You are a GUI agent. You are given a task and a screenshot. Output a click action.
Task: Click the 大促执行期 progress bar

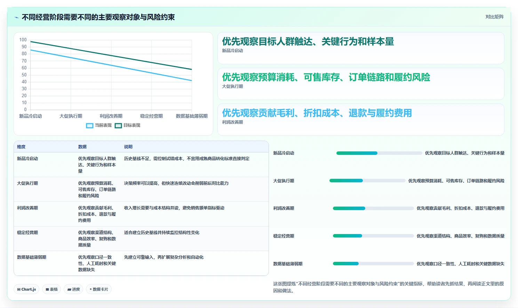coord(367,181)
